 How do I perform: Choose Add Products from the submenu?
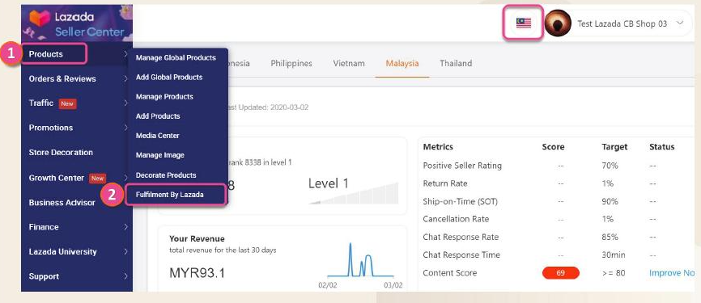tap(158, 116)
